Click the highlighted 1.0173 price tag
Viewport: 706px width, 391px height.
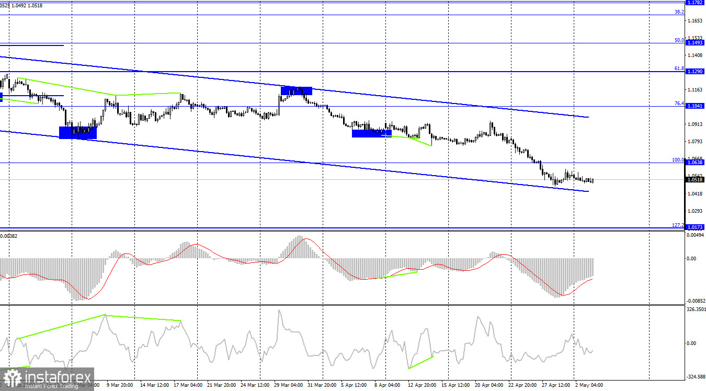click(694, 227)
